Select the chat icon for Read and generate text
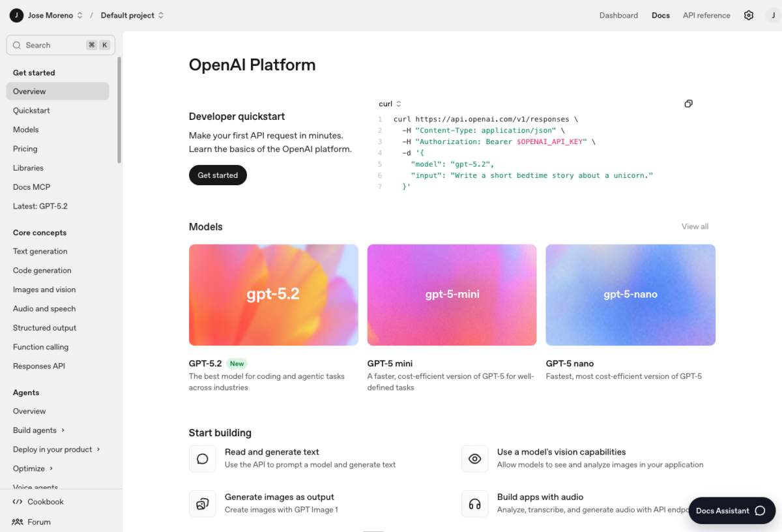Viewport: 782px width, 532px height. [x=202, y=458]
